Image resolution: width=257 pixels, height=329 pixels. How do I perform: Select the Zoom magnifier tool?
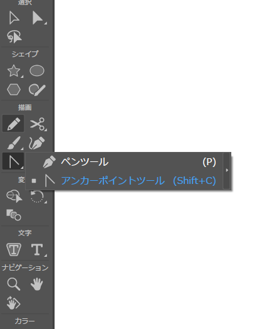pyautogui.click(x=14, y=284)
